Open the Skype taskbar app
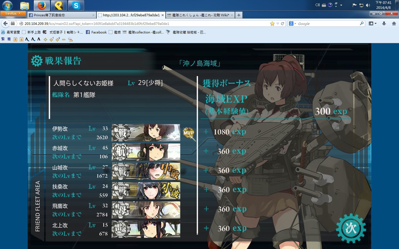 coord(76,5)
